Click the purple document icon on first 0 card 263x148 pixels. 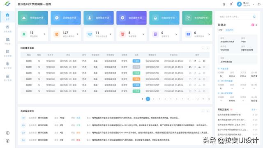tap(155, 34)
